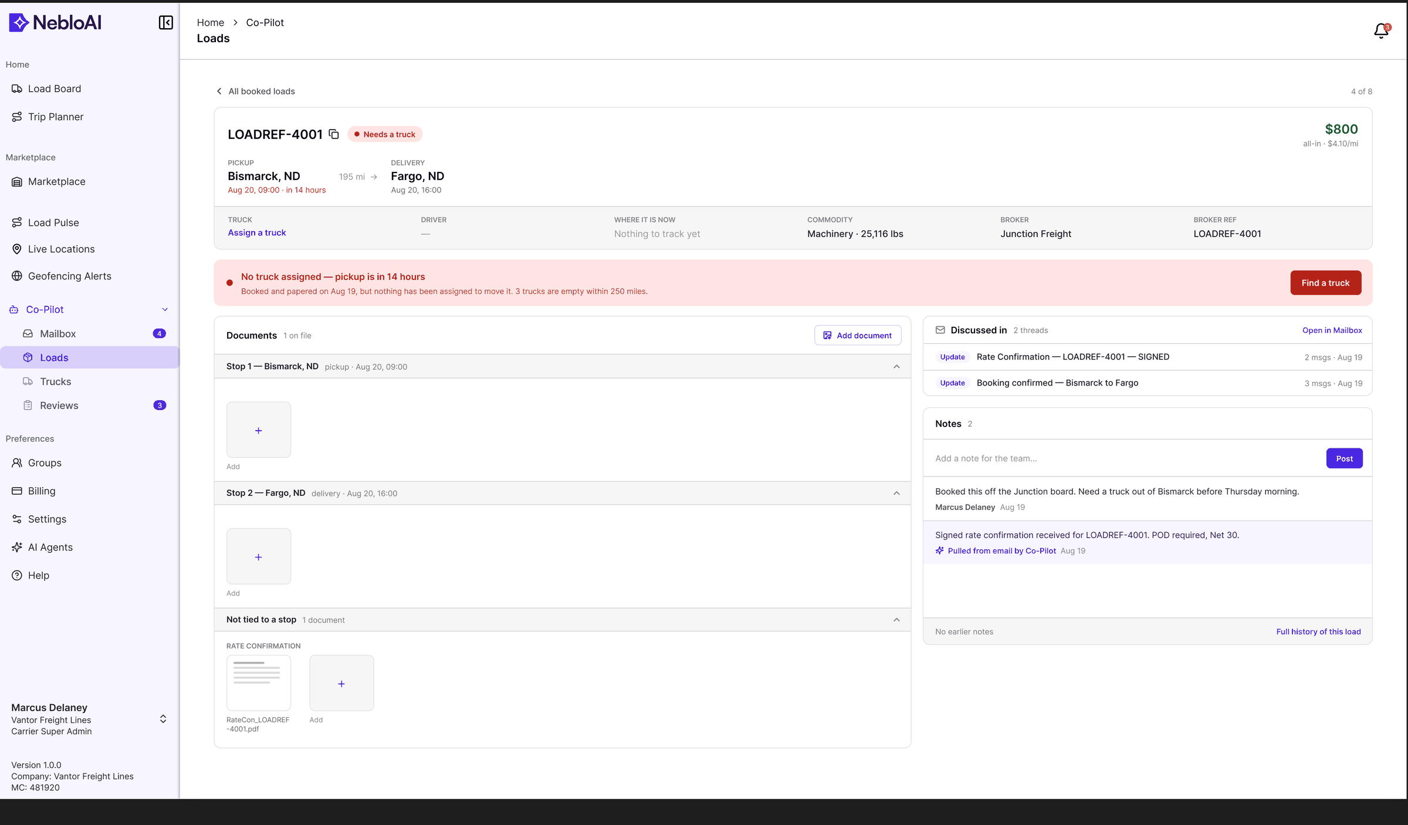Open Full history of this load
This screenshot has width=1408, height=825.
[x=1318, y=632]
